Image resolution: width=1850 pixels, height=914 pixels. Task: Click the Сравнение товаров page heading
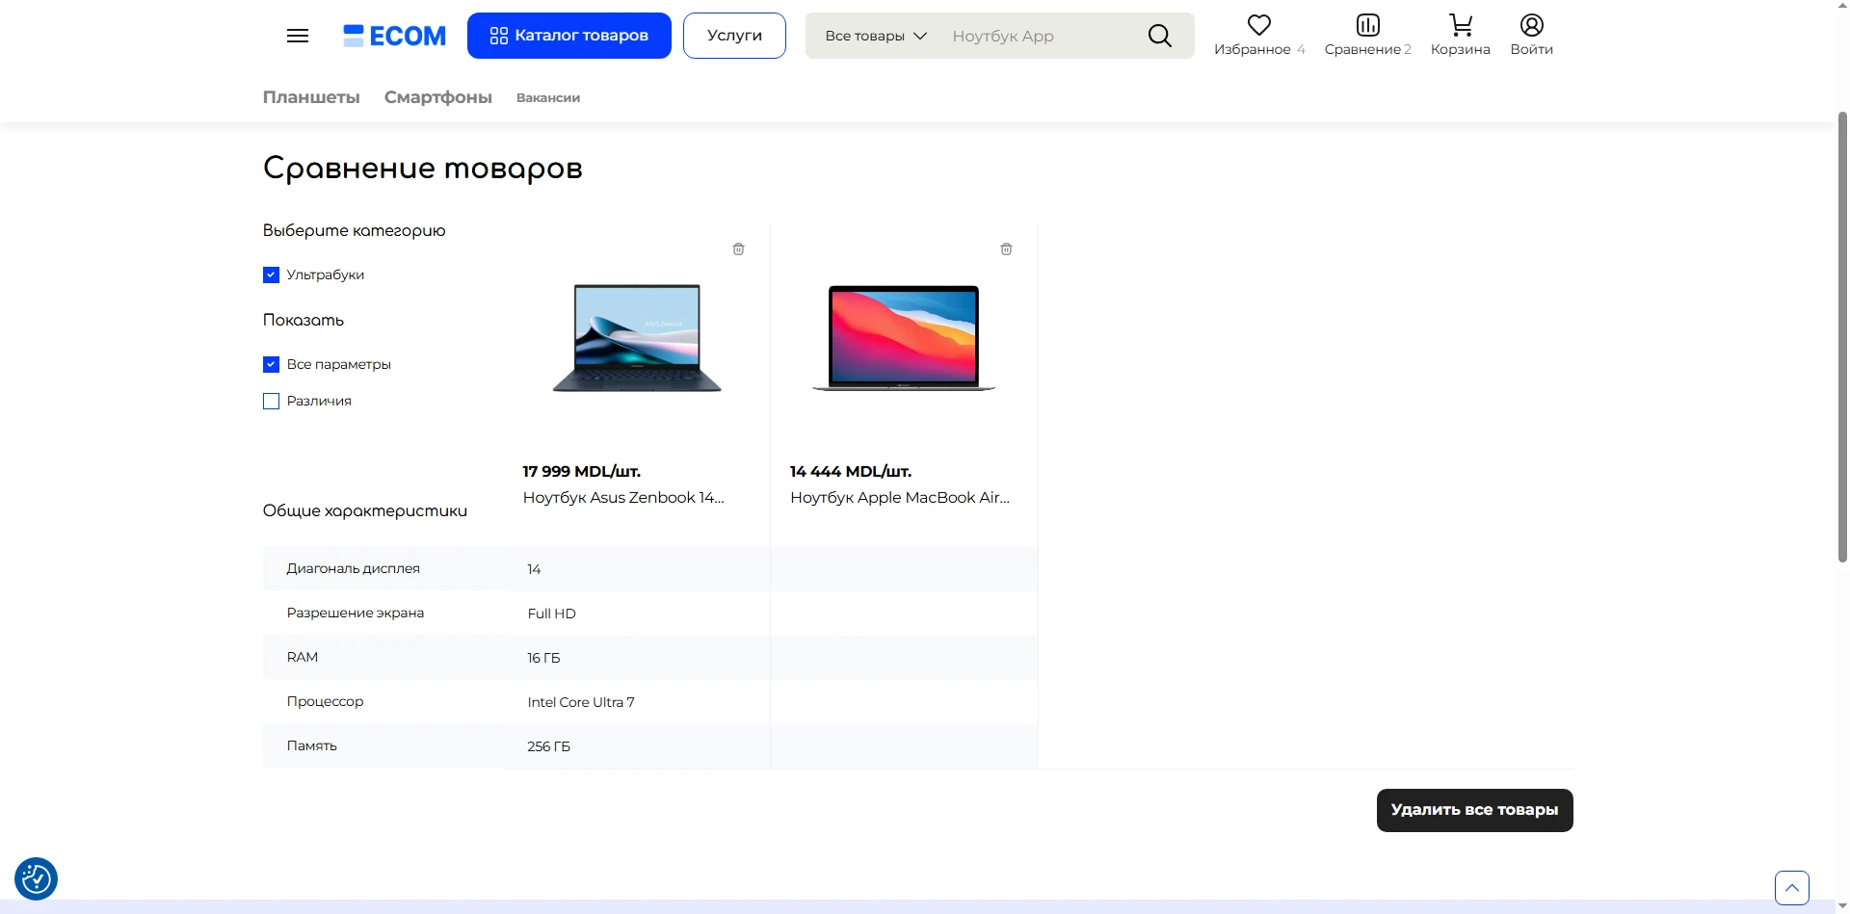tap(423, 169)
